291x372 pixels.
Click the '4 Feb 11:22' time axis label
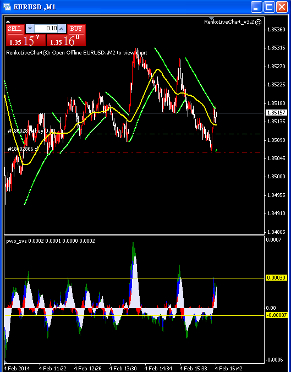coord(53,369)
